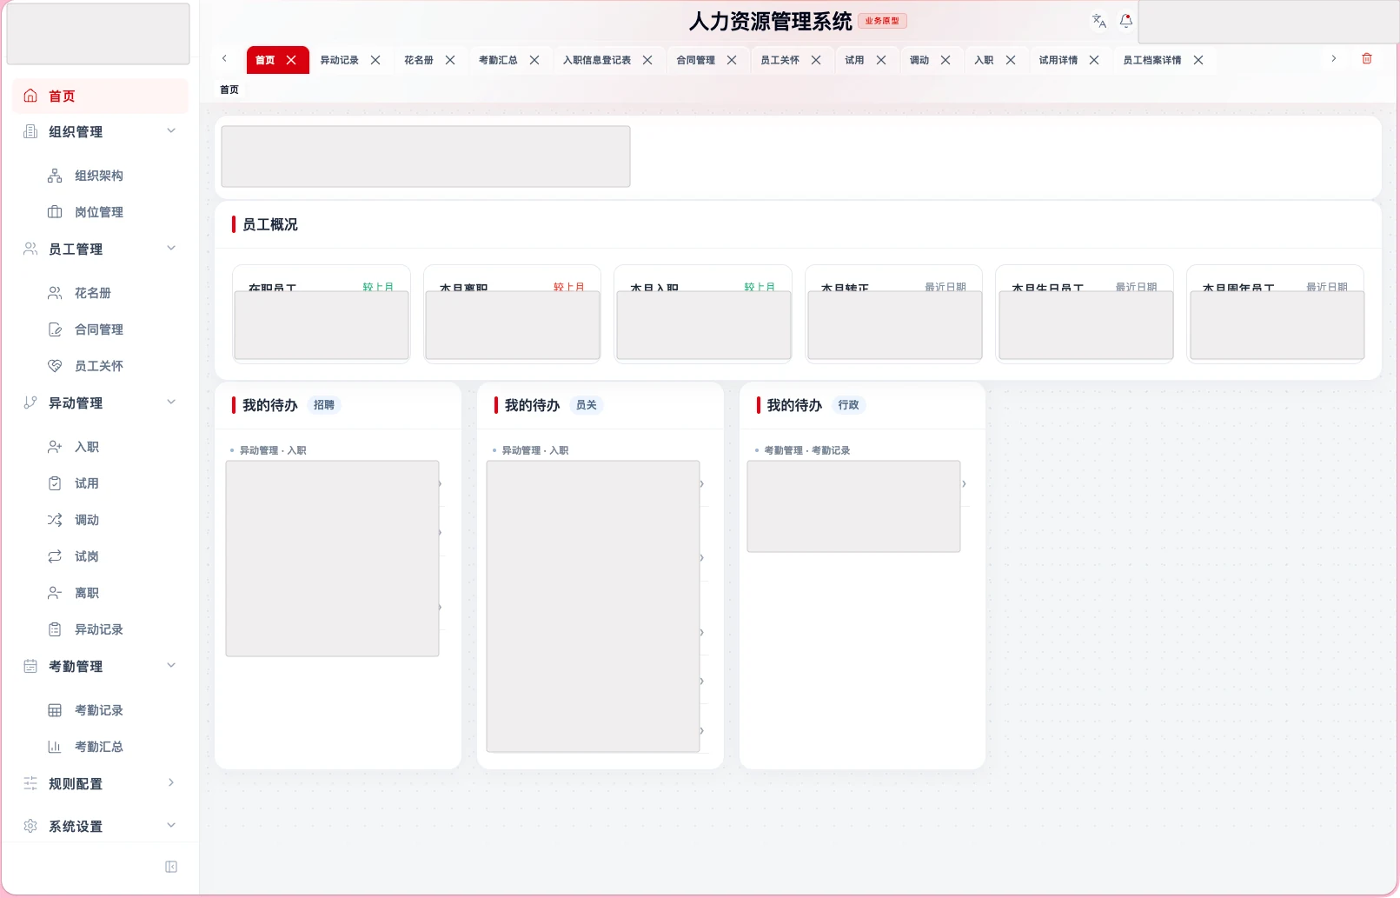Screen dimensions: 1400x898
Task: Expand the 规则配置 menu chevron
Action: coord(171,783)
